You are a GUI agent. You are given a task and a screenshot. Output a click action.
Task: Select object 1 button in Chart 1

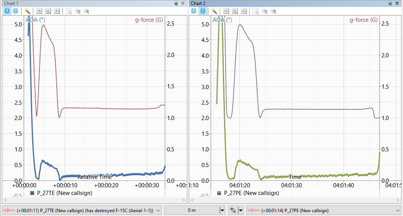pos(7,11)
